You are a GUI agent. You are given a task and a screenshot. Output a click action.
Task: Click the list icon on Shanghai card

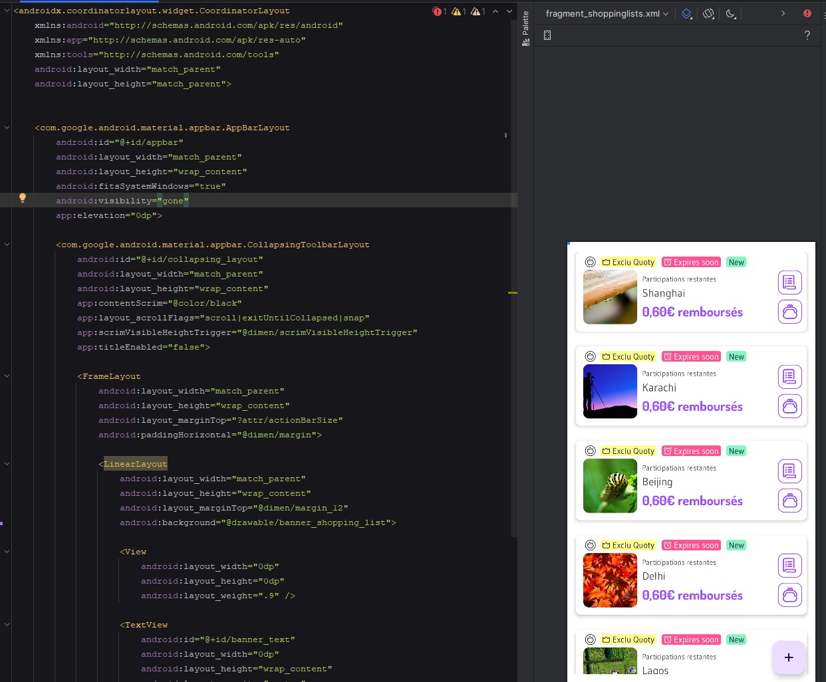pos(789,283)
